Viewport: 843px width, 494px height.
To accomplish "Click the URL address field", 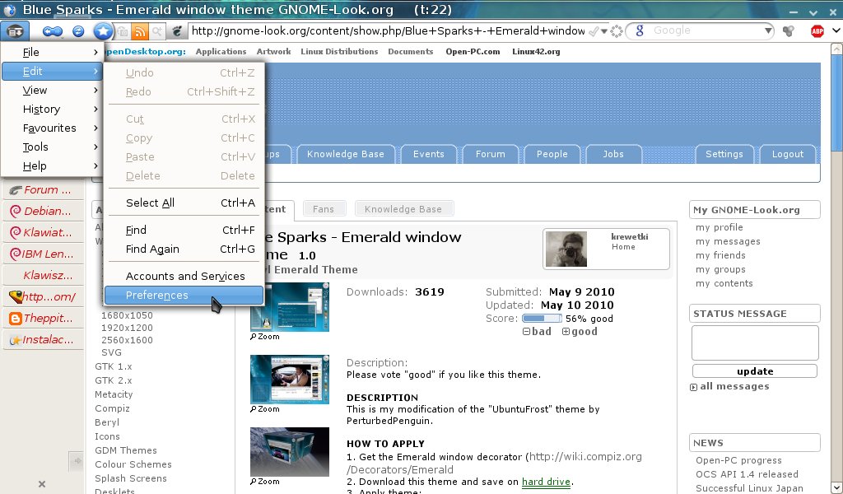I will click(389, 31).
